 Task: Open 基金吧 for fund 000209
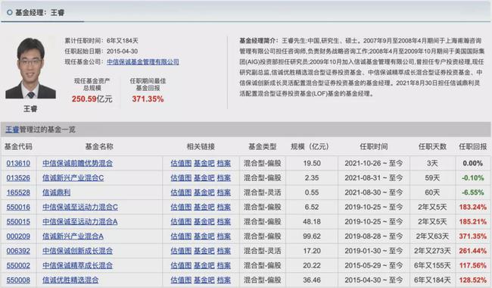204,236
